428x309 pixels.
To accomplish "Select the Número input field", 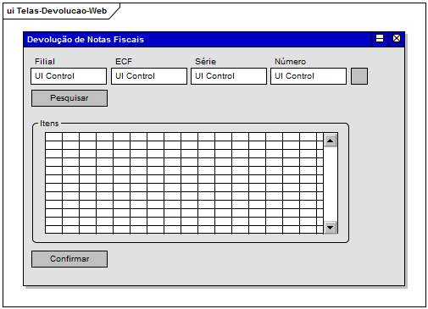I will 308,76.
